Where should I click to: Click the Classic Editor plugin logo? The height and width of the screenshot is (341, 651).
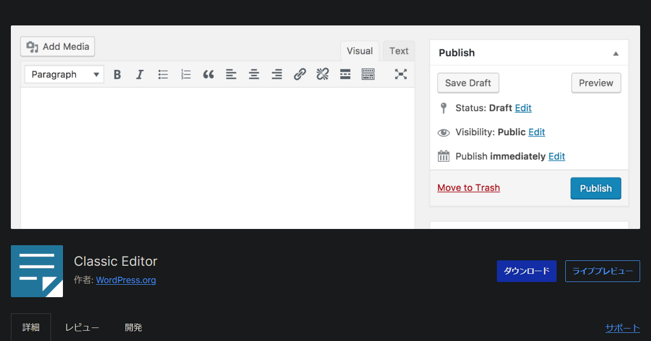[37, 271]
